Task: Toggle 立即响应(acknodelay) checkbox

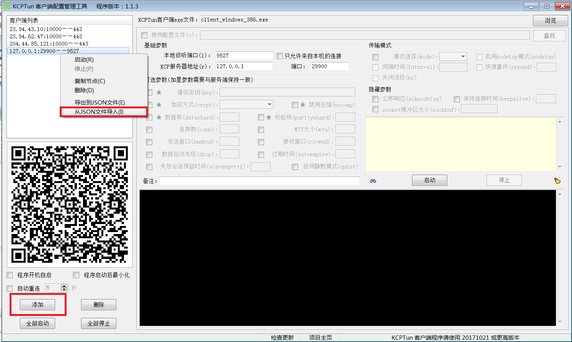Action: click(375, 99)
